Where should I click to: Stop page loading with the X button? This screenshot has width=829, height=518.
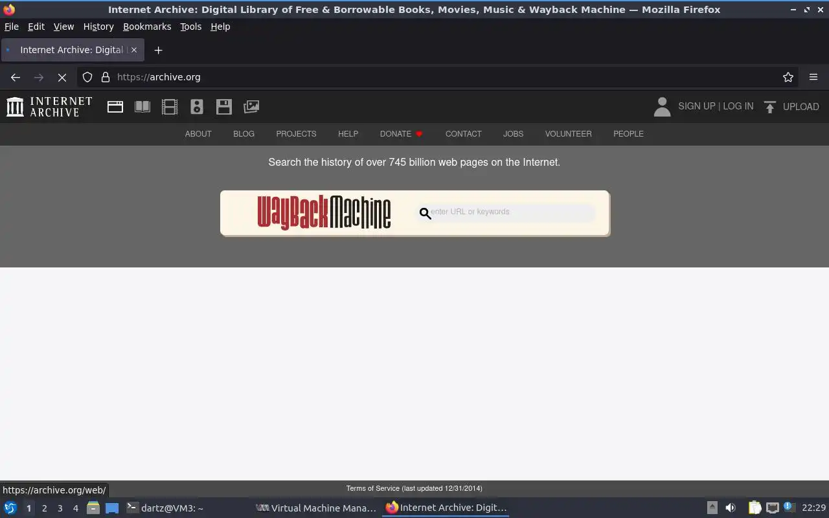(62, 77)
